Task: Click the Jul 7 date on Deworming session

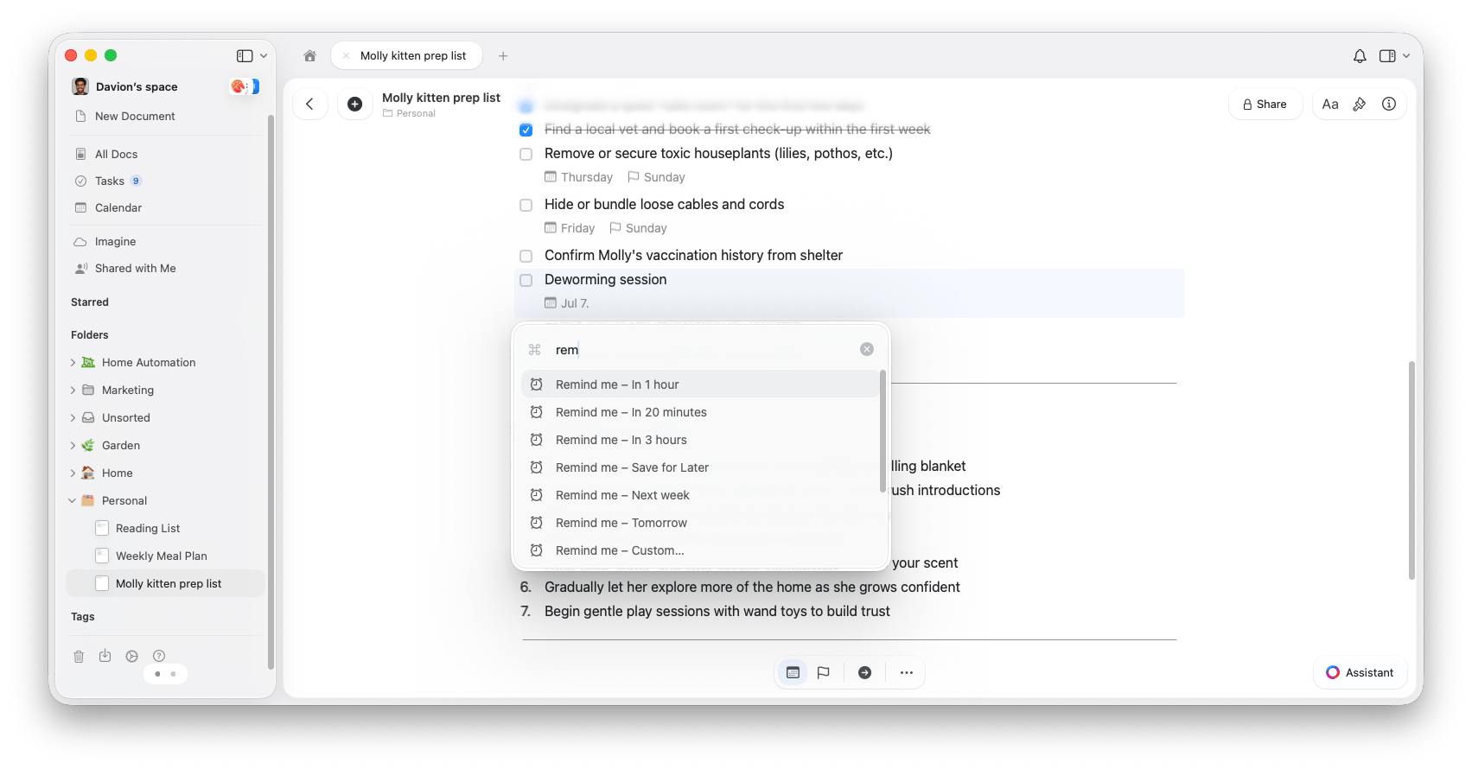Action: pyautogui.click(x=567, y=303)
